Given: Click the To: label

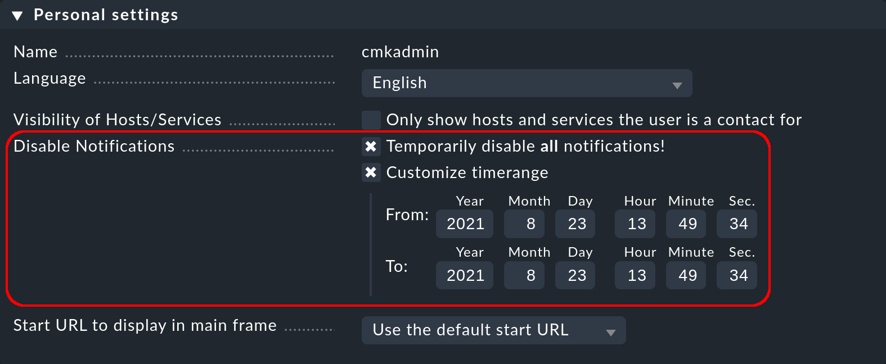Looking at the screenshot, I should tap(397, 266).
